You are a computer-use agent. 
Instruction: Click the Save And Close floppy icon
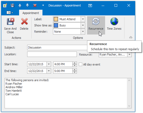10,21
